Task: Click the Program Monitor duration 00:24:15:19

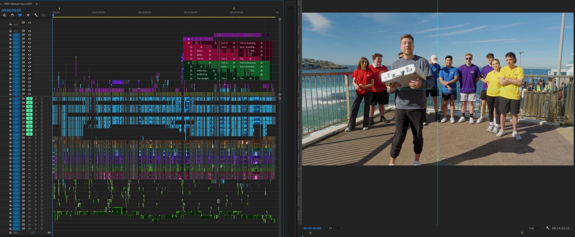Action: pyautogui.click(x=561, y=228)
